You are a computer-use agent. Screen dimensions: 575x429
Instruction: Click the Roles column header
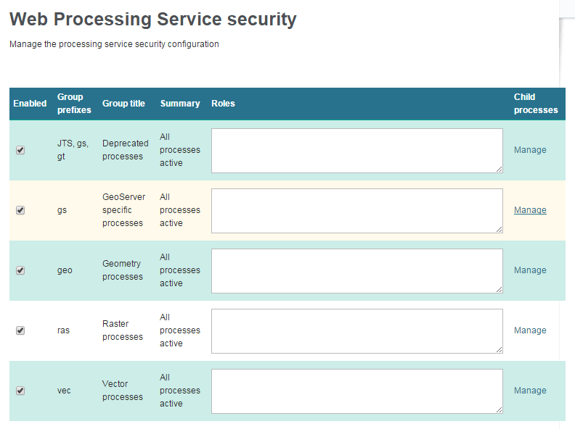223,104
